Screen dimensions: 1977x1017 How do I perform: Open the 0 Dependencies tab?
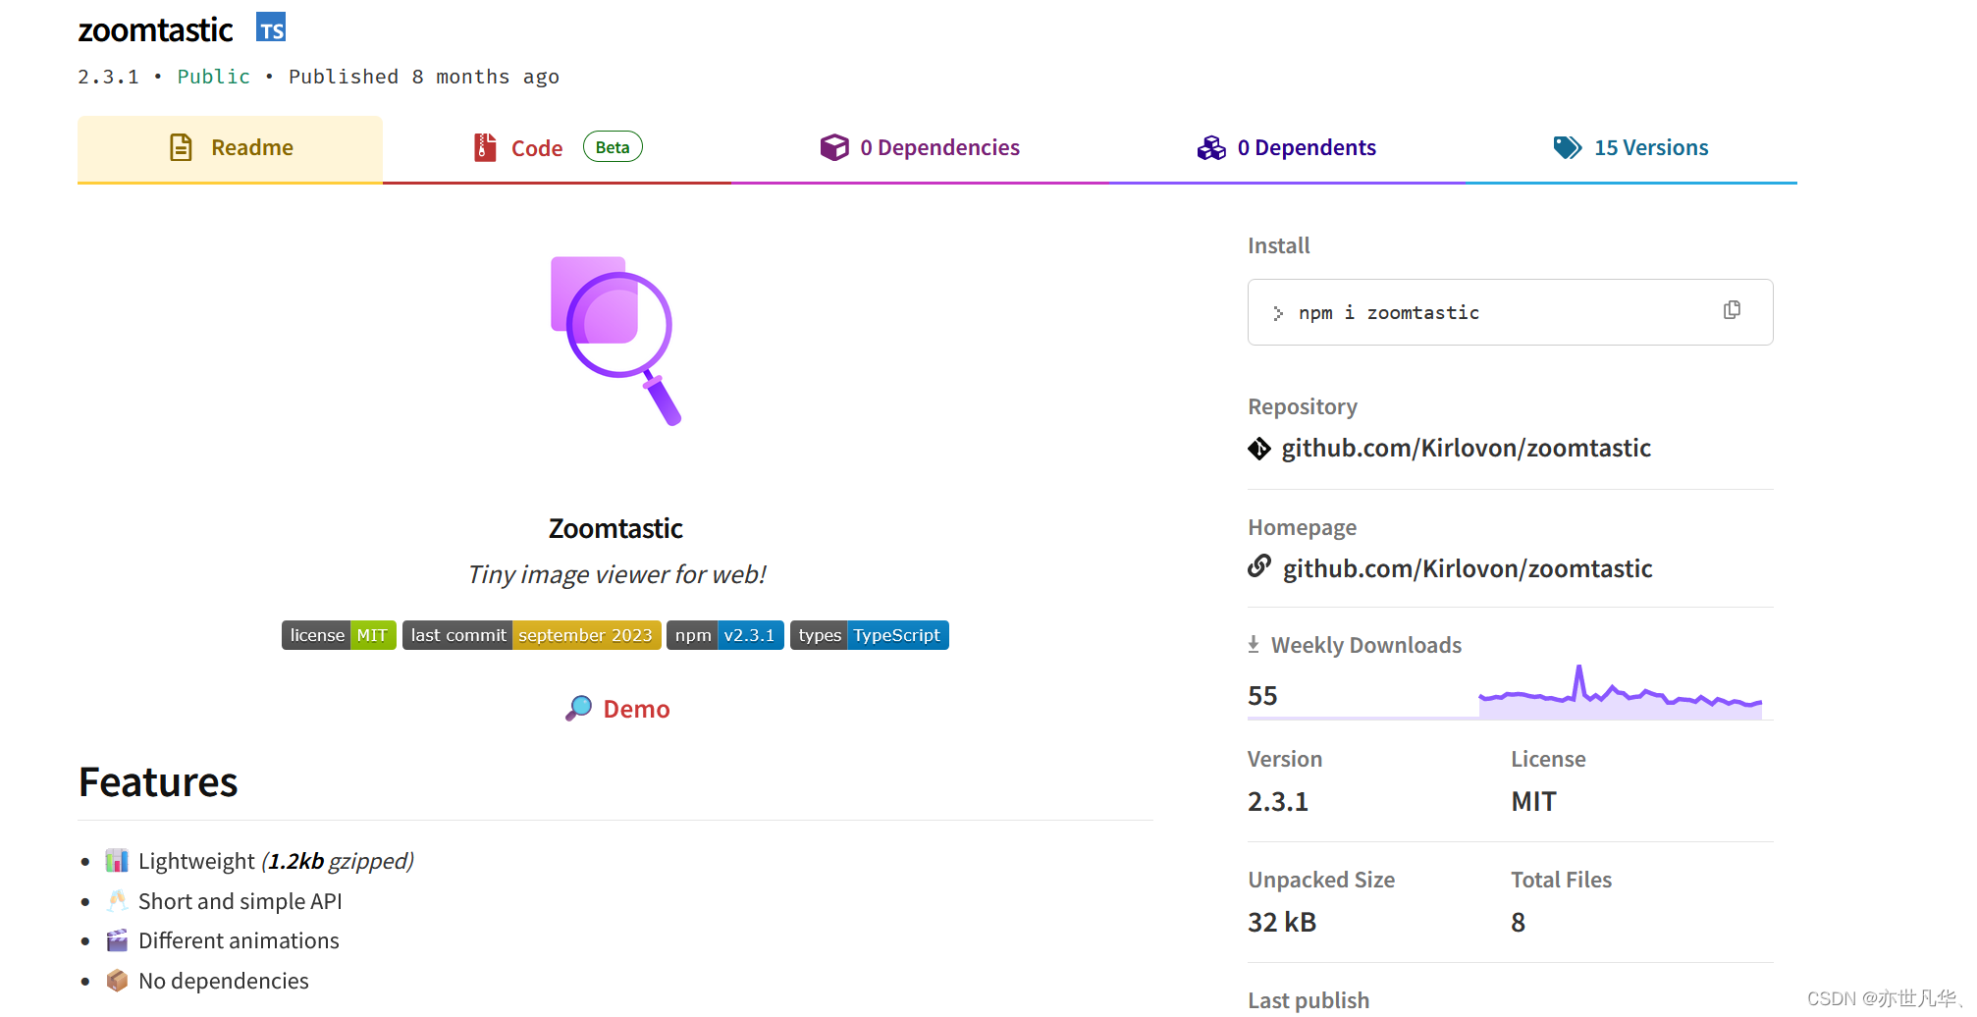coord(920,148)
